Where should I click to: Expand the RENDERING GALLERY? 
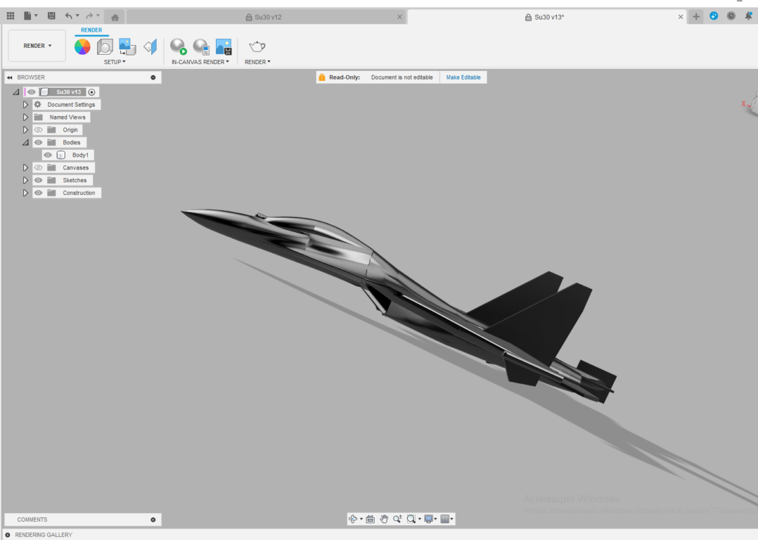[7, 535]
